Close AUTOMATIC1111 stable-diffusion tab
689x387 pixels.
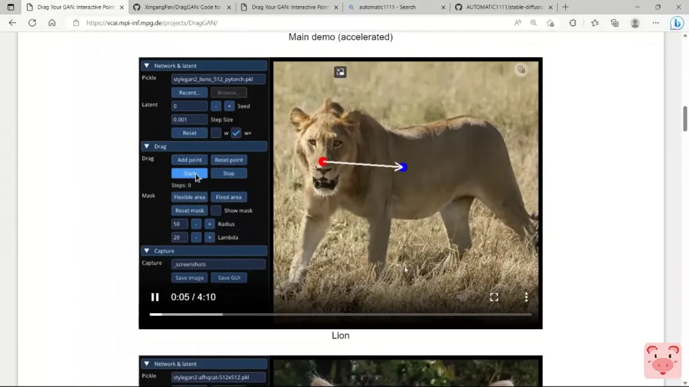550,7
